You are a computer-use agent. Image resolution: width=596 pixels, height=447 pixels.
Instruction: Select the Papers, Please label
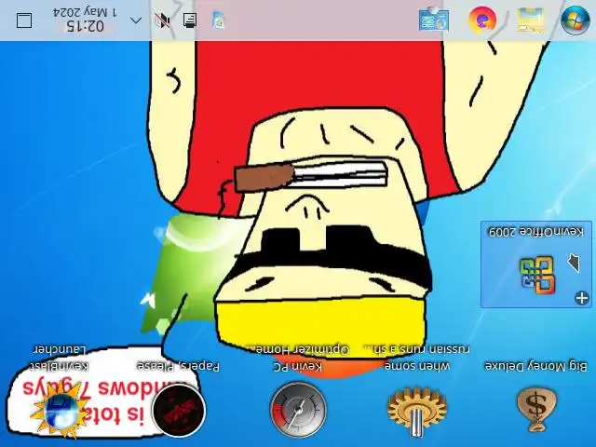pos(178,367)
